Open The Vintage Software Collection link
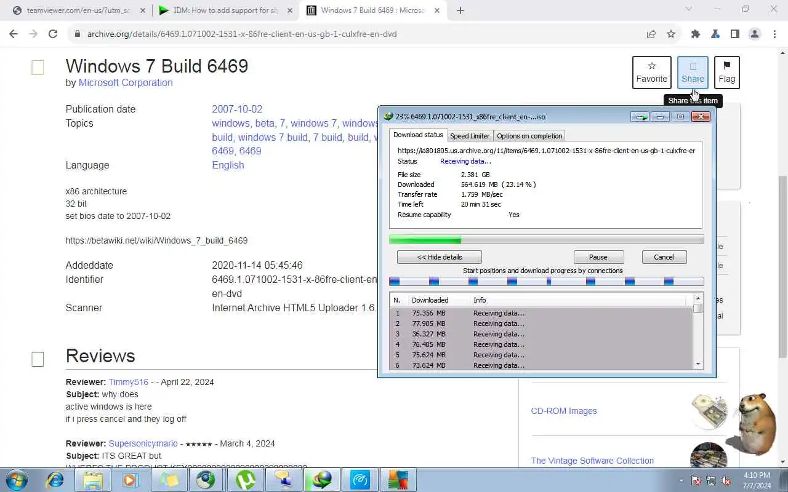The width and height of the screenshot is (788, 492). coord(592,461)
